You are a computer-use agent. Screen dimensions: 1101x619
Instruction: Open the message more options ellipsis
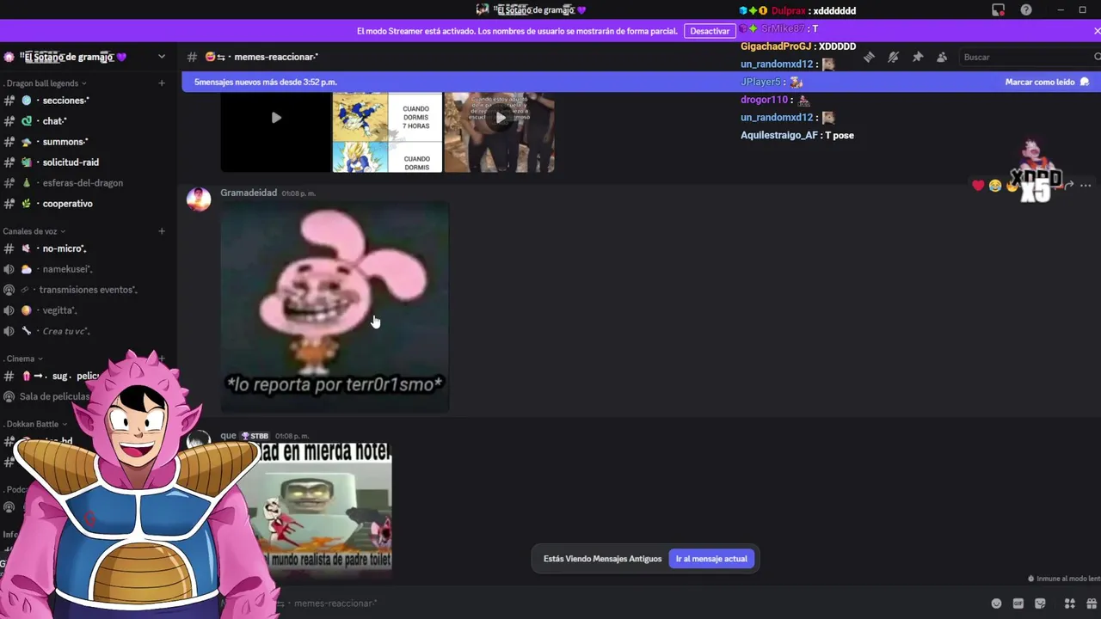tap(1086, 186)
